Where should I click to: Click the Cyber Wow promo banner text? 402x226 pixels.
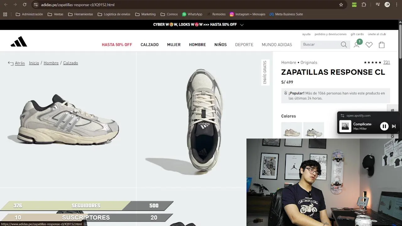(x=195, y=24)
